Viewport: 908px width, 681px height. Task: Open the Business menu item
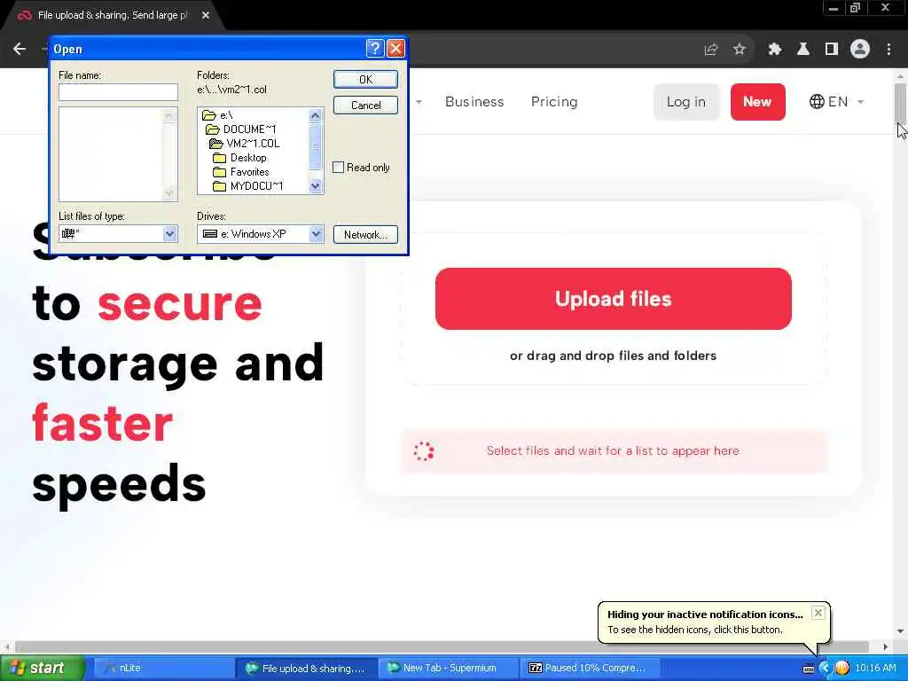click(x=474, y=102)
